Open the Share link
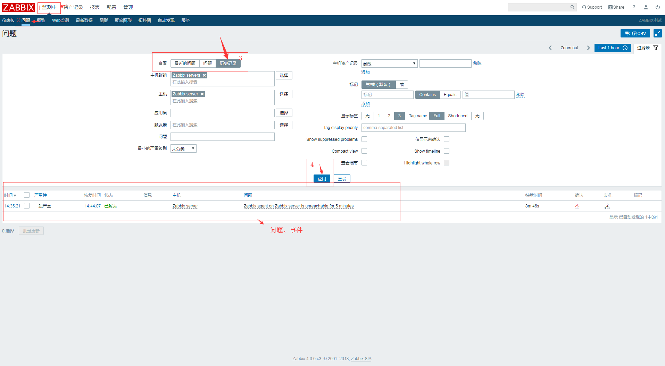The height and width of the screenshot is (366, 665). pyautogui.click(x=616, y=7)
